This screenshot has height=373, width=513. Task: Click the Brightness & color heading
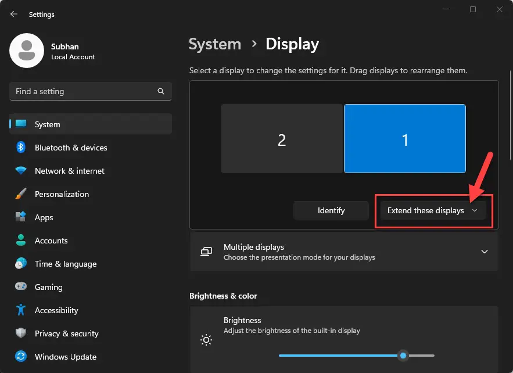point(223,296)
